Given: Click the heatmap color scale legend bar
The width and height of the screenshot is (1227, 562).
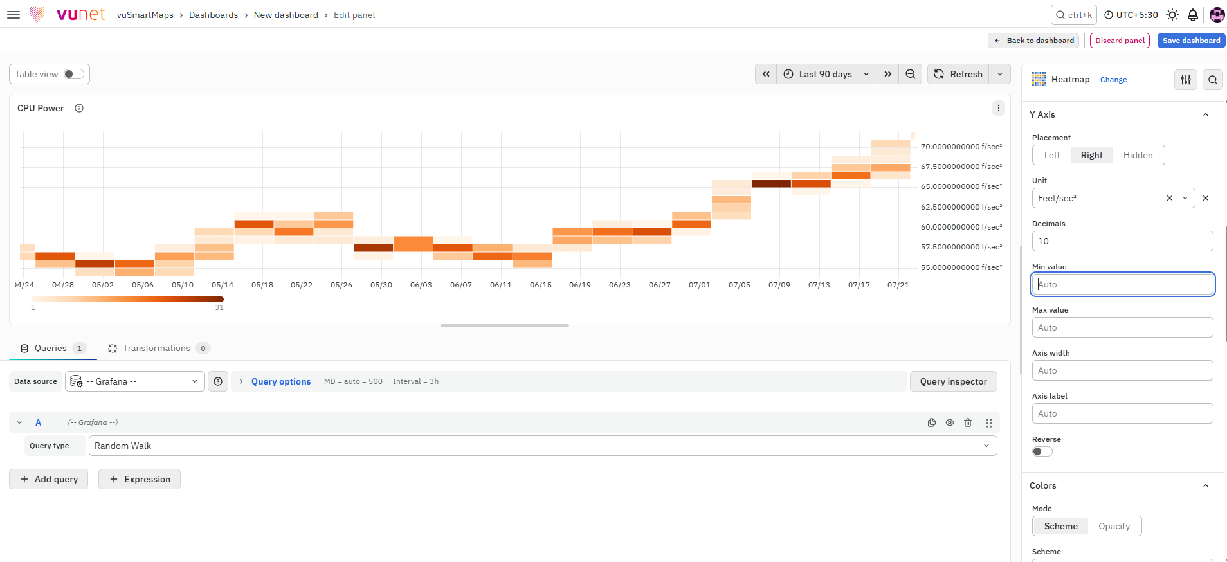Looking at the screenshot, I should click(127, 299).
